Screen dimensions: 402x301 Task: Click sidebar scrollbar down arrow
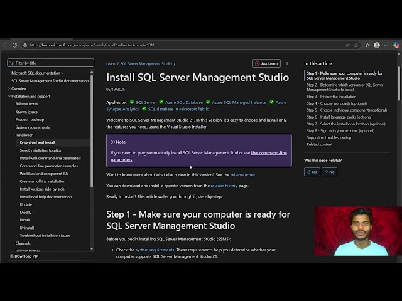coord(92,249)
